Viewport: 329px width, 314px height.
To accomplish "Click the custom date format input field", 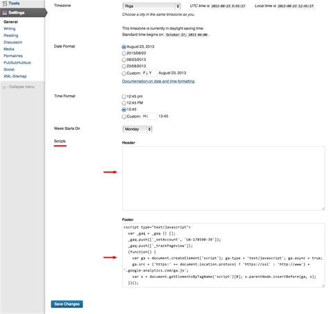I will (x=149, y=73).
